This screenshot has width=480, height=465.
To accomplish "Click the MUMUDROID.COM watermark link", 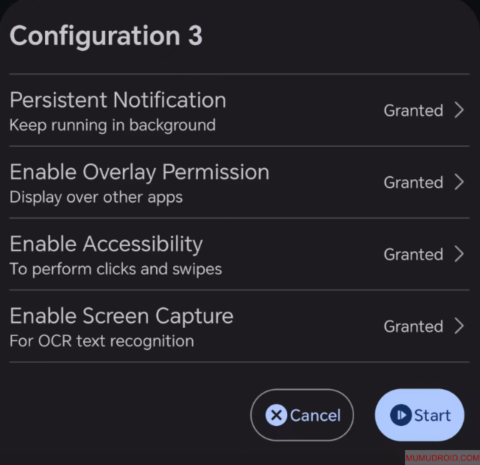I will coord(442,457).
